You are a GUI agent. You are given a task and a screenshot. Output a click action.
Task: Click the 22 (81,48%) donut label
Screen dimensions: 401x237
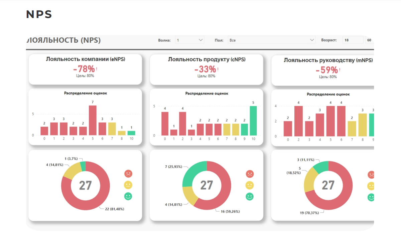pyautogui.click(x=115, y=209)
